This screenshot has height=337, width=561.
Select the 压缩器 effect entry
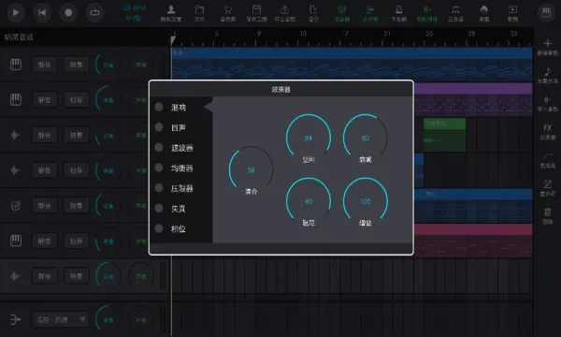coord(181,188)
